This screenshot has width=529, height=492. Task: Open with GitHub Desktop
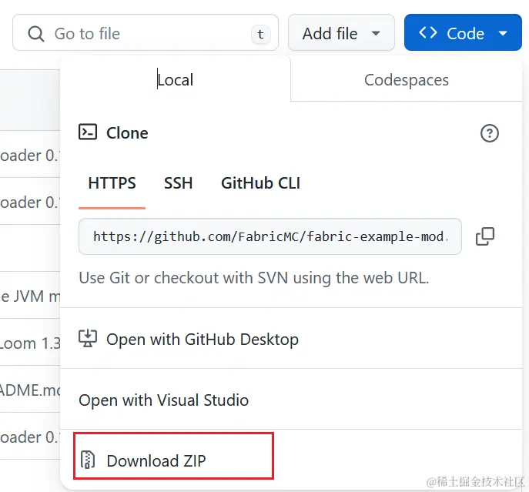click(x=291, y=339)
